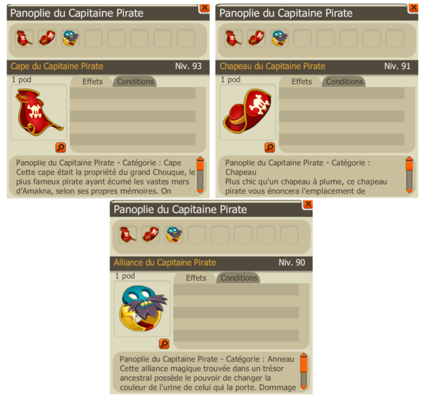Switch to Conditions tab in Alliance window
The image size is (424, 400).
coord(238,278)
